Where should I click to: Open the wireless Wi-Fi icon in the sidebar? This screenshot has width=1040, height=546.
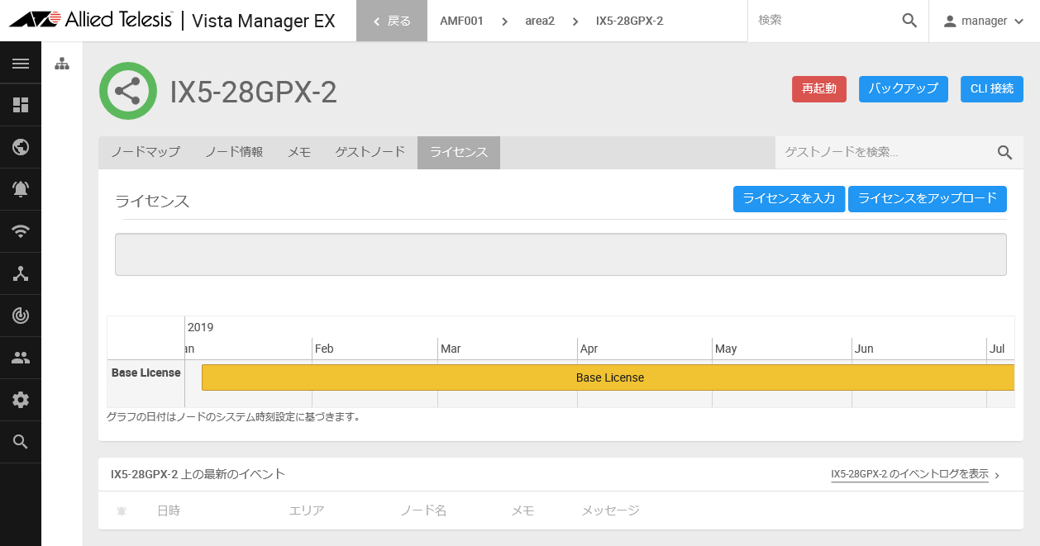tap(21, 231)
